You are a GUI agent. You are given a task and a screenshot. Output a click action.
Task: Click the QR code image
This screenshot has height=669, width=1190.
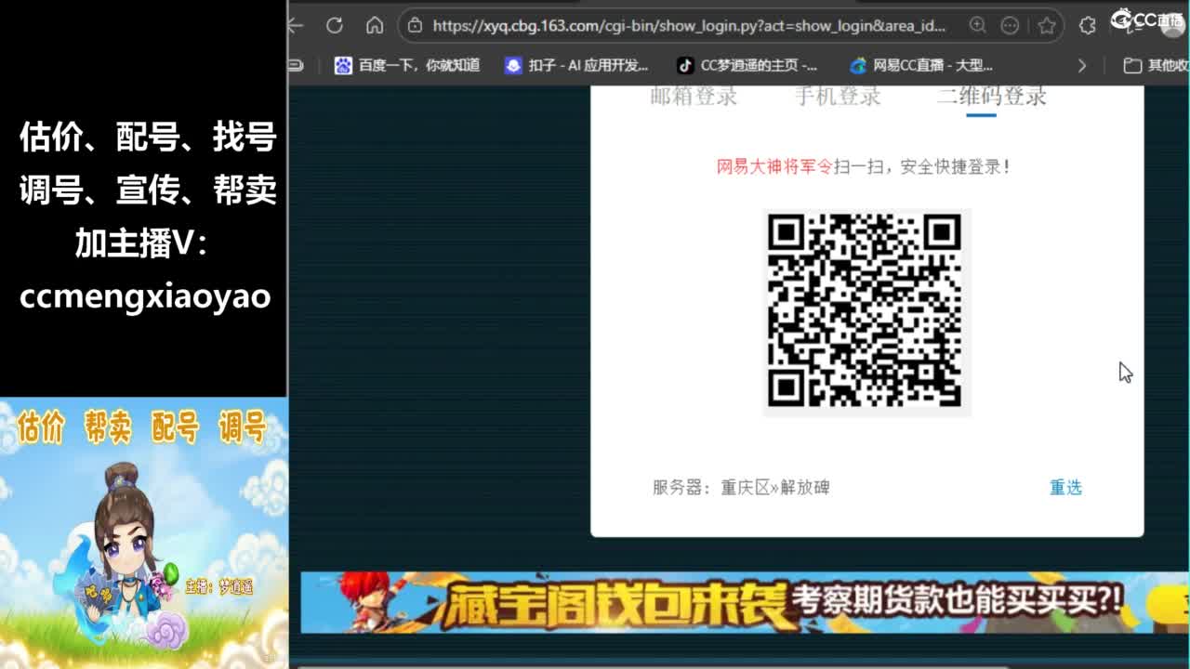click(866, 311)
